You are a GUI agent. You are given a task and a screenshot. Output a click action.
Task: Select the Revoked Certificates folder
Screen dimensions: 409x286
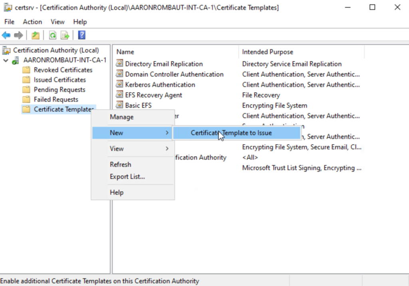[63, 70]
